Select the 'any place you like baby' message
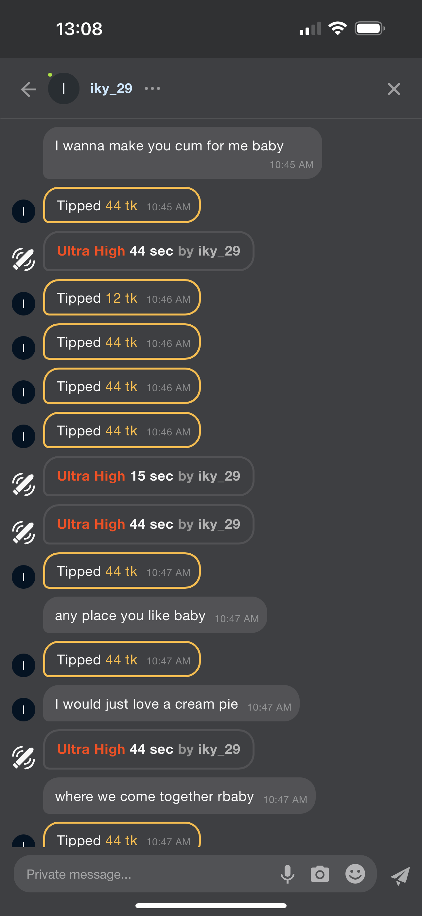 click(x=155, y=615)
